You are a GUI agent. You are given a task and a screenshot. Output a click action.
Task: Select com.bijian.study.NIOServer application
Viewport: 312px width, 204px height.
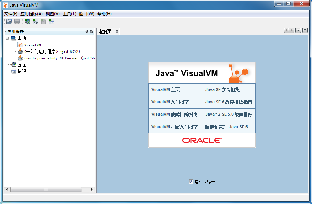coord(59,58)
